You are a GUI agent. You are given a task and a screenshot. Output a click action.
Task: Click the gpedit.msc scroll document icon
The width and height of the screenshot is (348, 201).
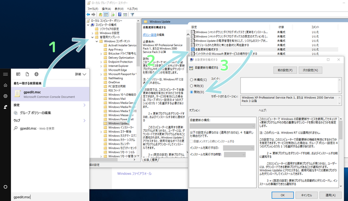tap(17, 94)
